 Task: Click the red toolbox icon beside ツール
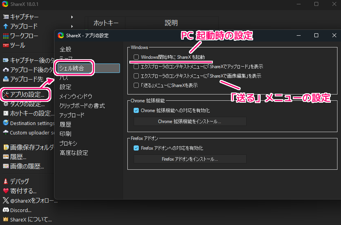(x=6, y=45)
